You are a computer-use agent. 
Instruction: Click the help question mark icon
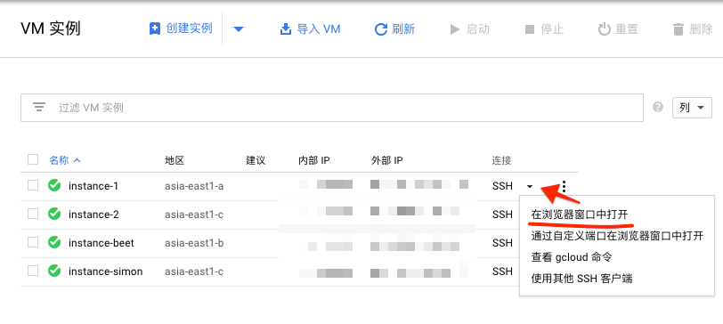(658, 108)
